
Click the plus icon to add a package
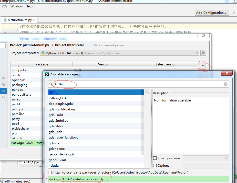tap(202, 66)
